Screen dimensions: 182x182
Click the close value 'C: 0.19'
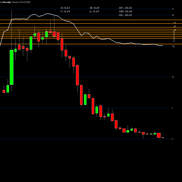(65, 12)
